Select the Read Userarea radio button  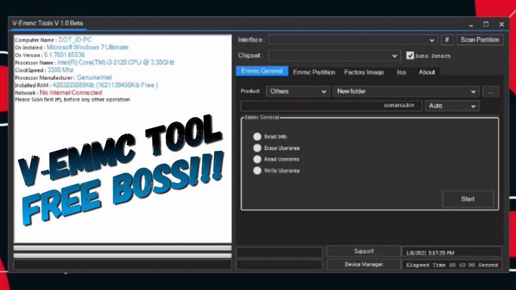[257, 159]
